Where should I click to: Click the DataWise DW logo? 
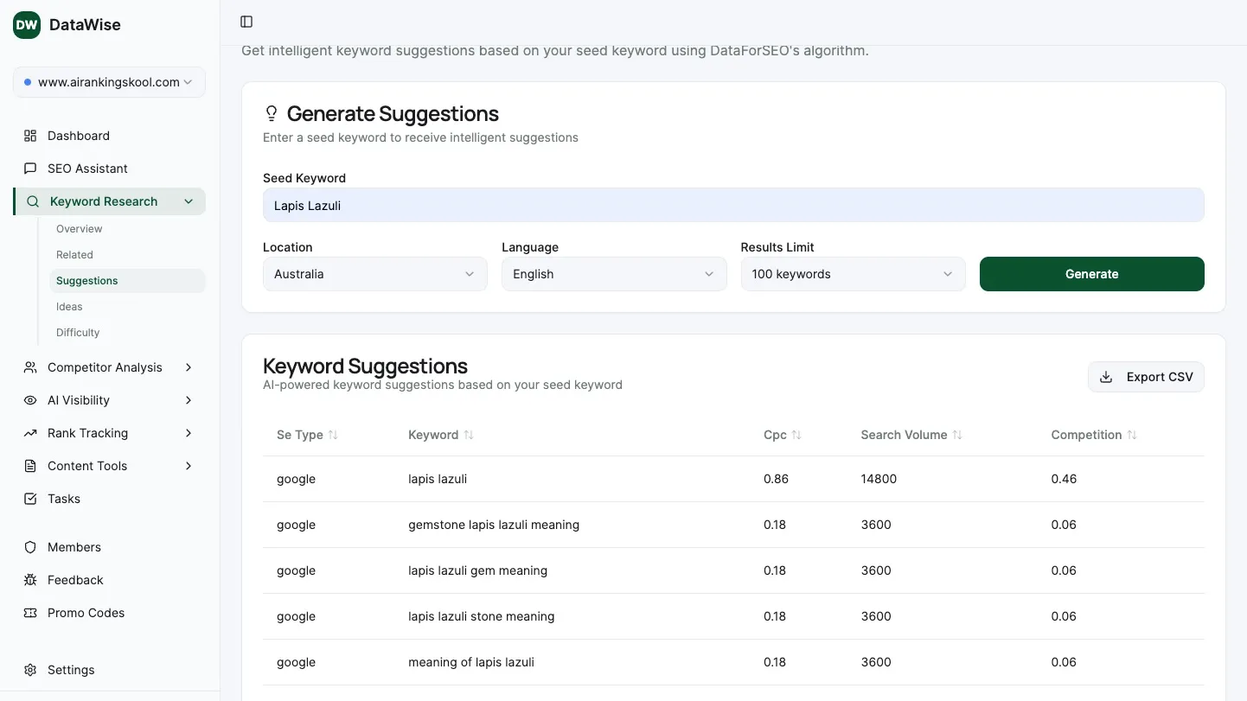click(x=25, y=25)
